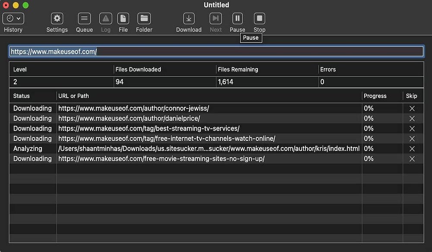Stop the download process
This screenshot has height=252, width=432.
[259, 19]
